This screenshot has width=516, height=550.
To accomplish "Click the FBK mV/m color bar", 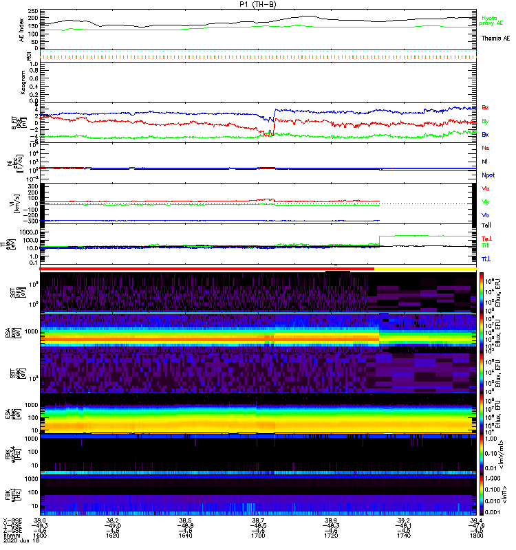I will coord(482,454).
